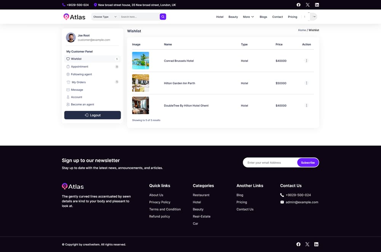
Task: Click the header search input field
Action: pyautogui.click(x=139, y=17)
